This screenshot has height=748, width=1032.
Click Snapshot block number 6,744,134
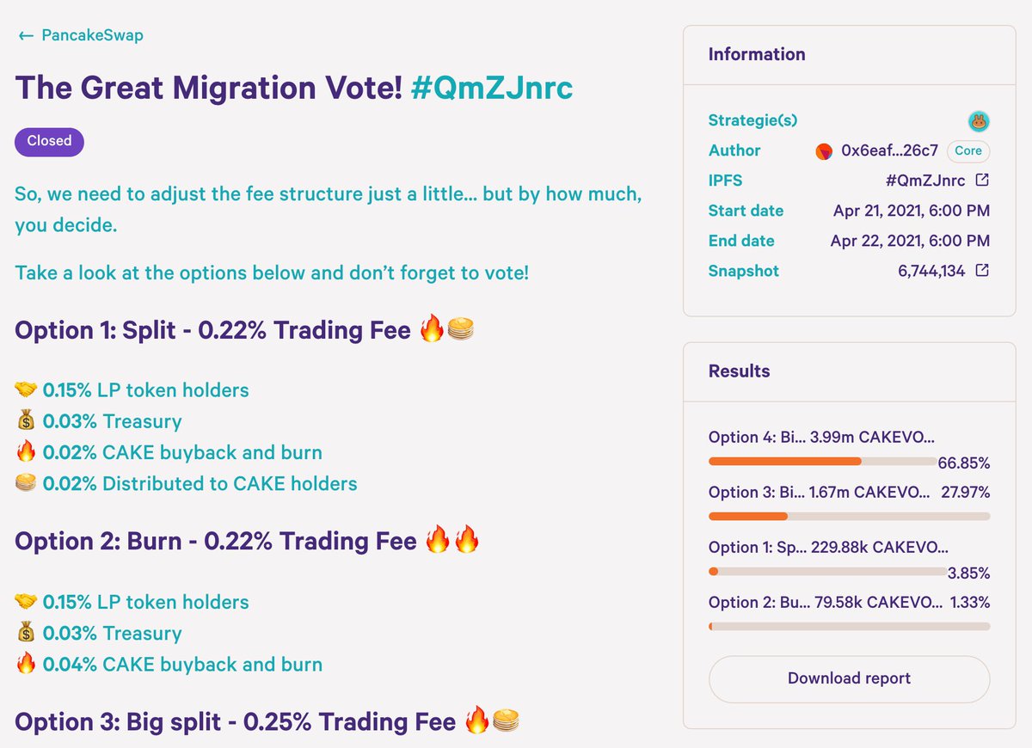pyautogui.click(x=933, y=271)
